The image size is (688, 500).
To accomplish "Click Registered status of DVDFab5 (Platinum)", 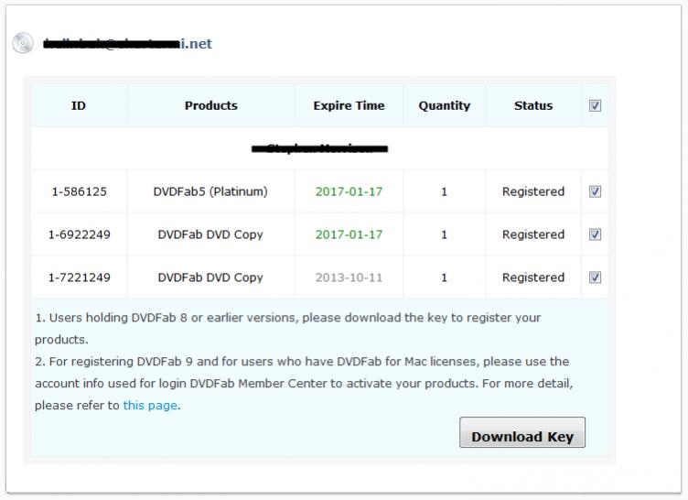I will [x=533, y=191].
